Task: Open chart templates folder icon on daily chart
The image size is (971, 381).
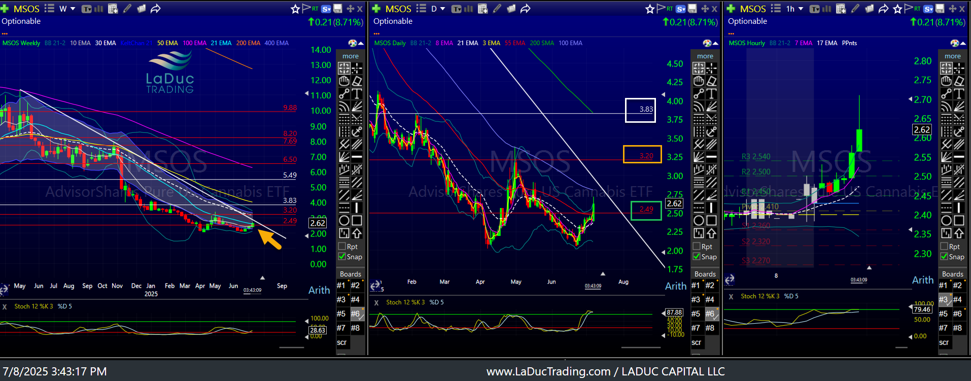Action: (511, 9)
